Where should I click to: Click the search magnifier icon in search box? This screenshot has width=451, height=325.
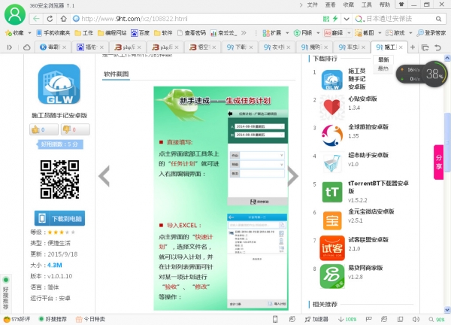coord(438,19)
